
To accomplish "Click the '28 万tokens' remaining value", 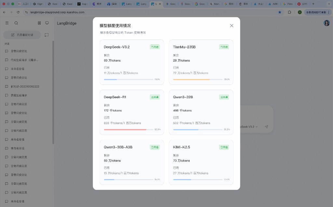I will pos(181,60).
